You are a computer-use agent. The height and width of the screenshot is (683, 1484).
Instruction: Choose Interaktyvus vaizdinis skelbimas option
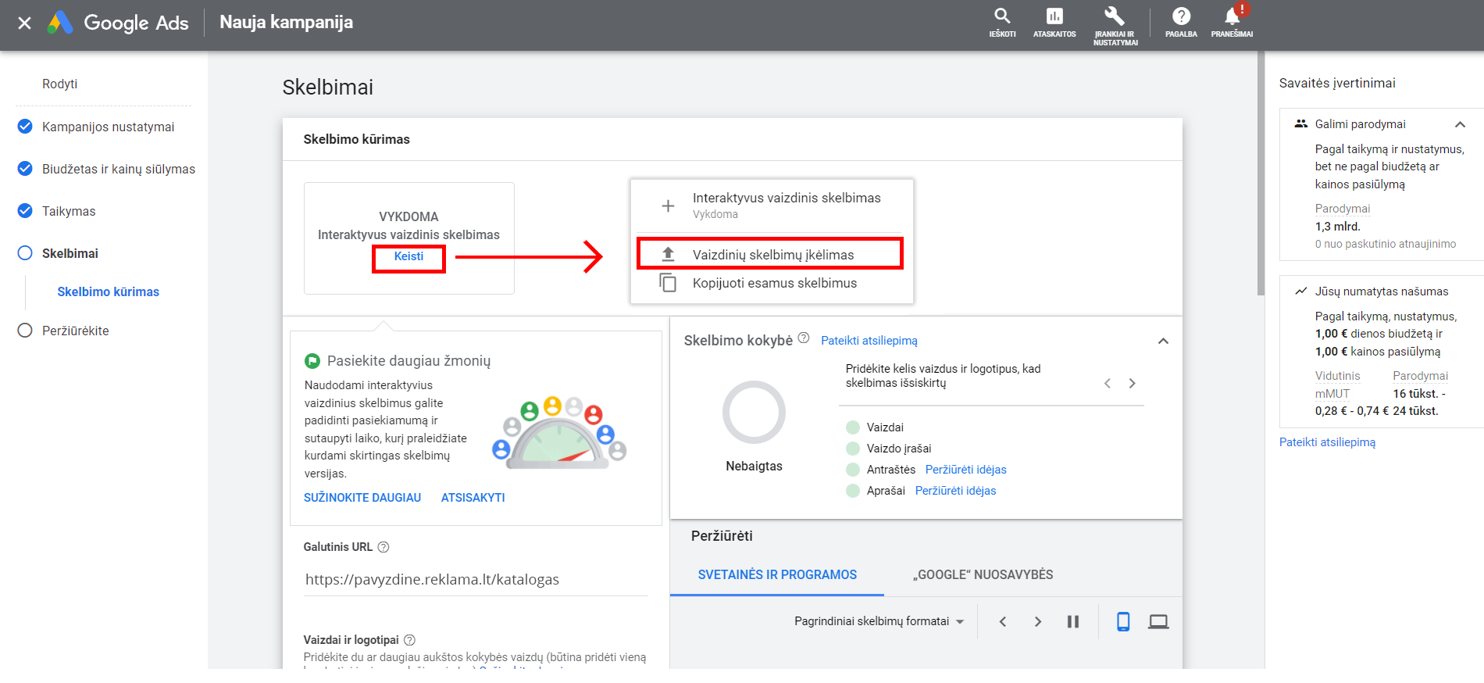[772, 206]
